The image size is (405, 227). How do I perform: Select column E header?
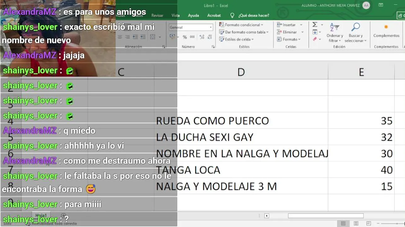pos(361,72)
